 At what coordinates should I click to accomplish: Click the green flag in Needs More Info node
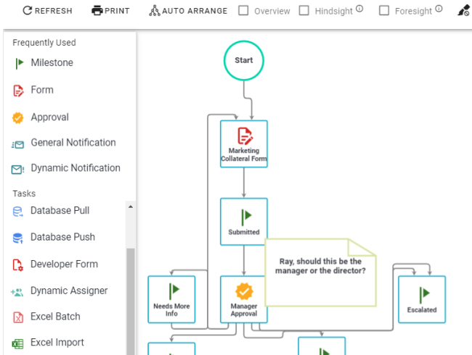[x=174, y=291]
